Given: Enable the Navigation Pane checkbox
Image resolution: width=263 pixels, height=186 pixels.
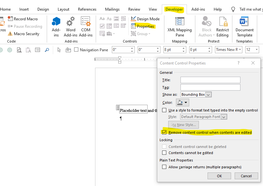Looking at the screenshot, I should (76, 49).
